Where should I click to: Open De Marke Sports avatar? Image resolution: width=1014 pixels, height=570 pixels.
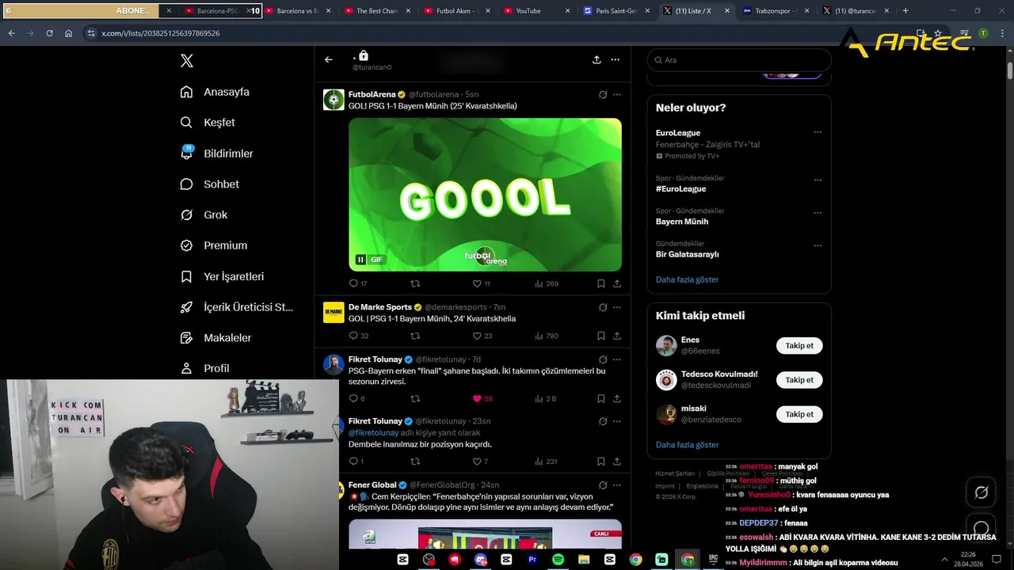[x=334, y=312]
